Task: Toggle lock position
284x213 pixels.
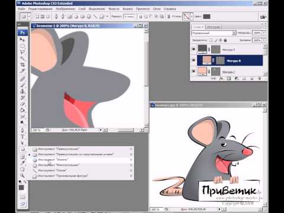Action: click(x=220, y=40)
